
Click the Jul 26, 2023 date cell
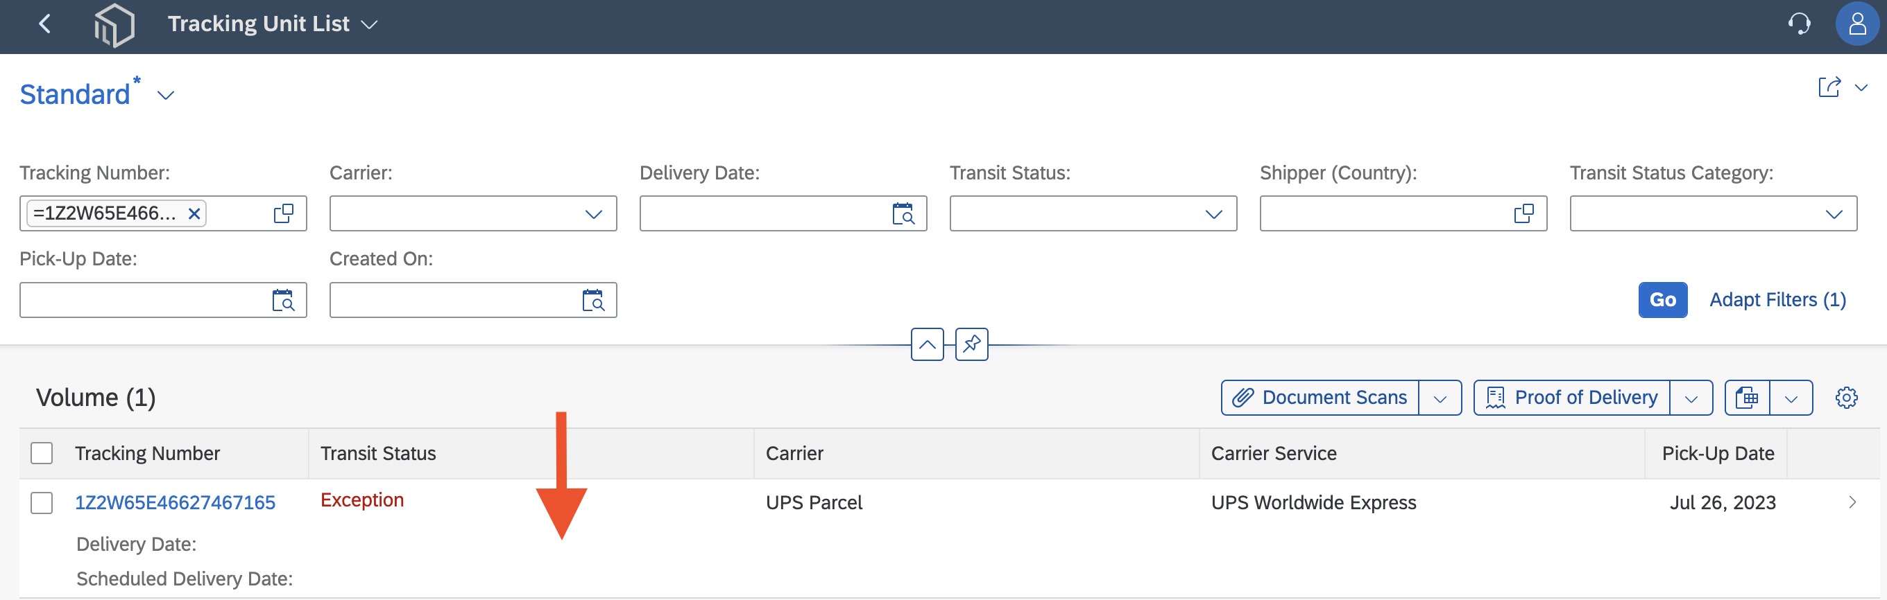click(x=1723, y=503)
